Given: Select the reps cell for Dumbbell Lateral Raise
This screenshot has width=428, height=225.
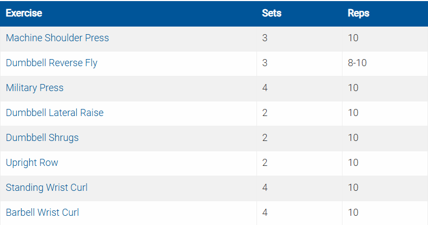Looking at the screenshot, I should 353,113.
